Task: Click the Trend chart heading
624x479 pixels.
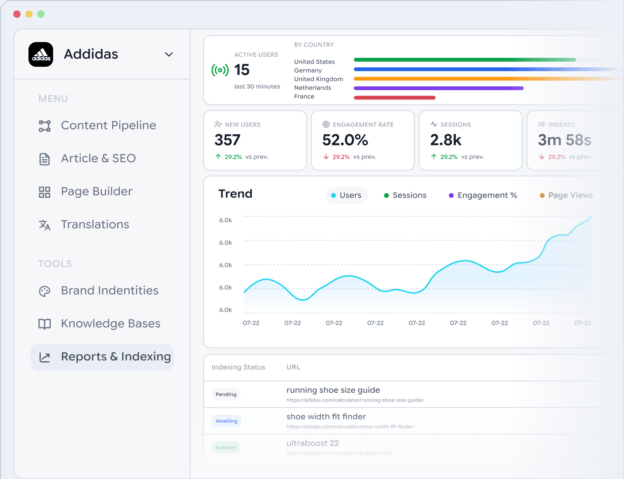Action: pos(236,194)
